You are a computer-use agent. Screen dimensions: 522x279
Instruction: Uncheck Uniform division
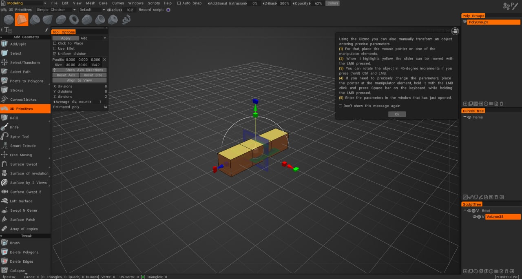(x=55, y=53)
